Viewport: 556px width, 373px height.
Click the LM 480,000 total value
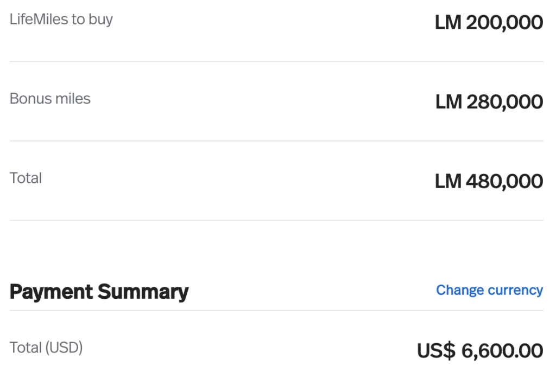pyautogui.click(x=489, y=181)
